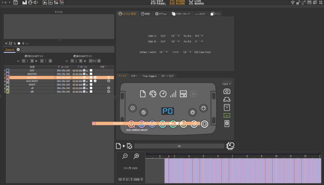Switch to LIVE BOARD mode

click(196, 3)
